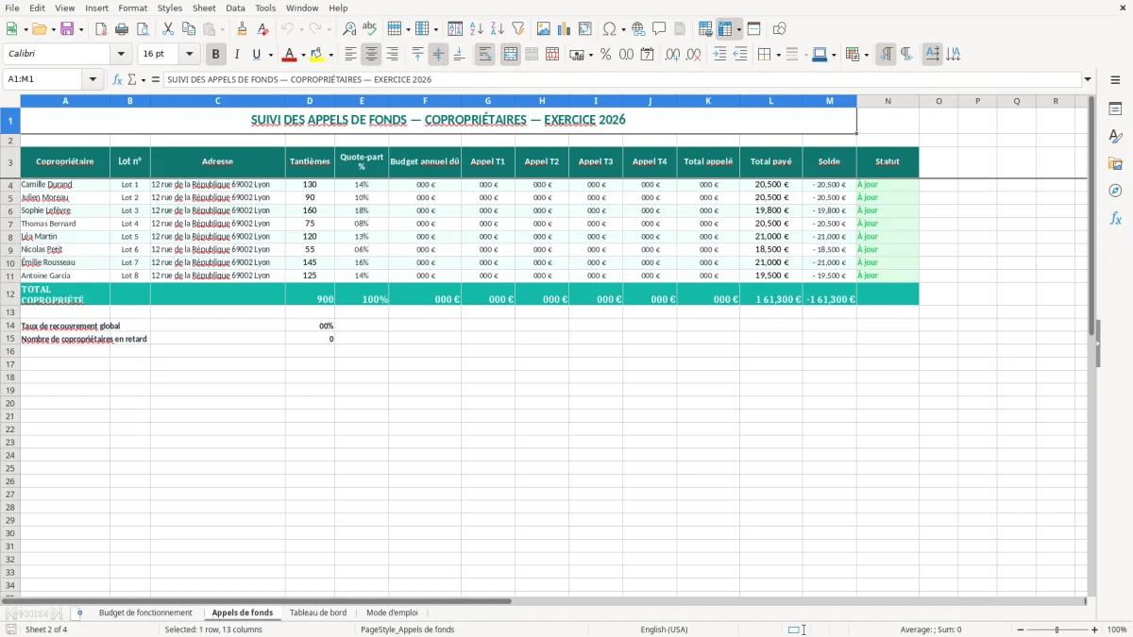Open the font color dropdown arrow
The image size is (1133, 637).
pyautogui.click(x=303, y=55)
